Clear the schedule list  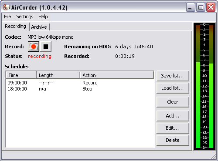click(x=173, y=102)
